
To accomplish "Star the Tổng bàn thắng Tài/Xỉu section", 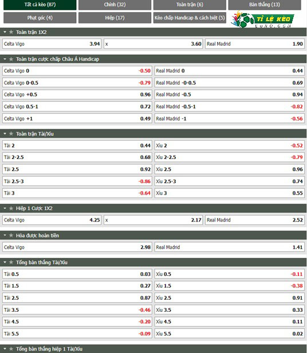I will 11,262.
